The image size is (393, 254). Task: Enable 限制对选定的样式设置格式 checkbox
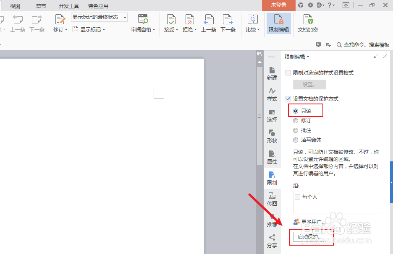tap(288, 73)
